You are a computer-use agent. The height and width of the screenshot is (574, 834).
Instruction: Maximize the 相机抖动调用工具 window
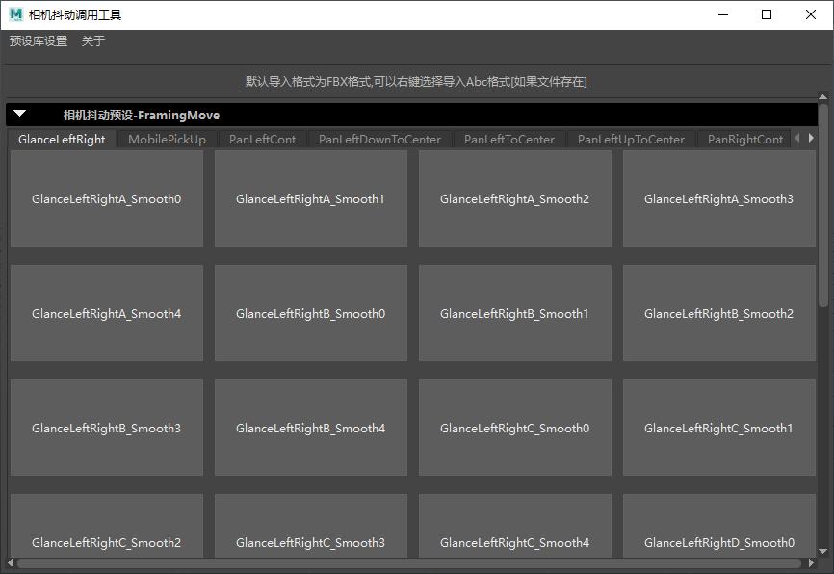point(767,14)
